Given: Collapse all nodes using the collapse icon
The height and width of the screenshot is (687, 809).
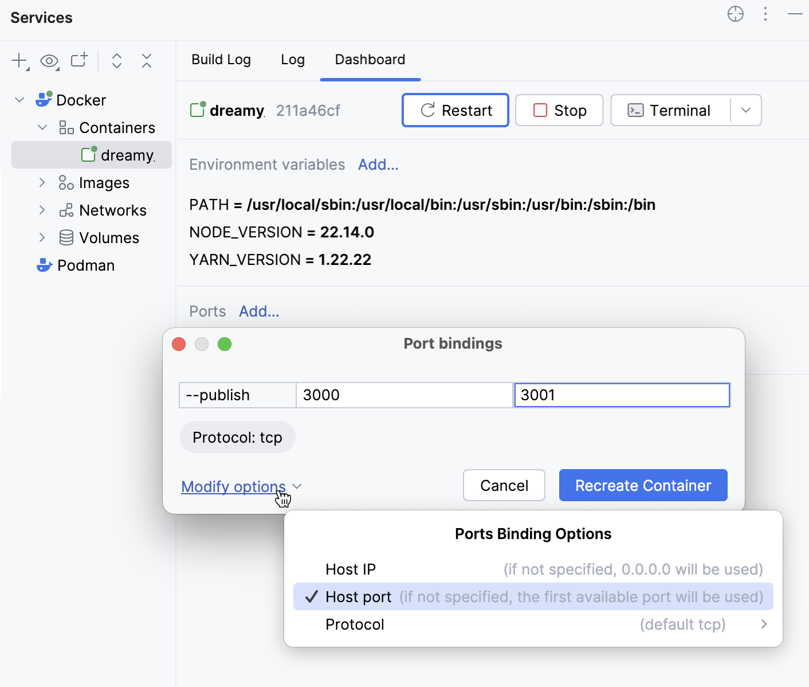Looking at the screenshot, I should (147, 60).
